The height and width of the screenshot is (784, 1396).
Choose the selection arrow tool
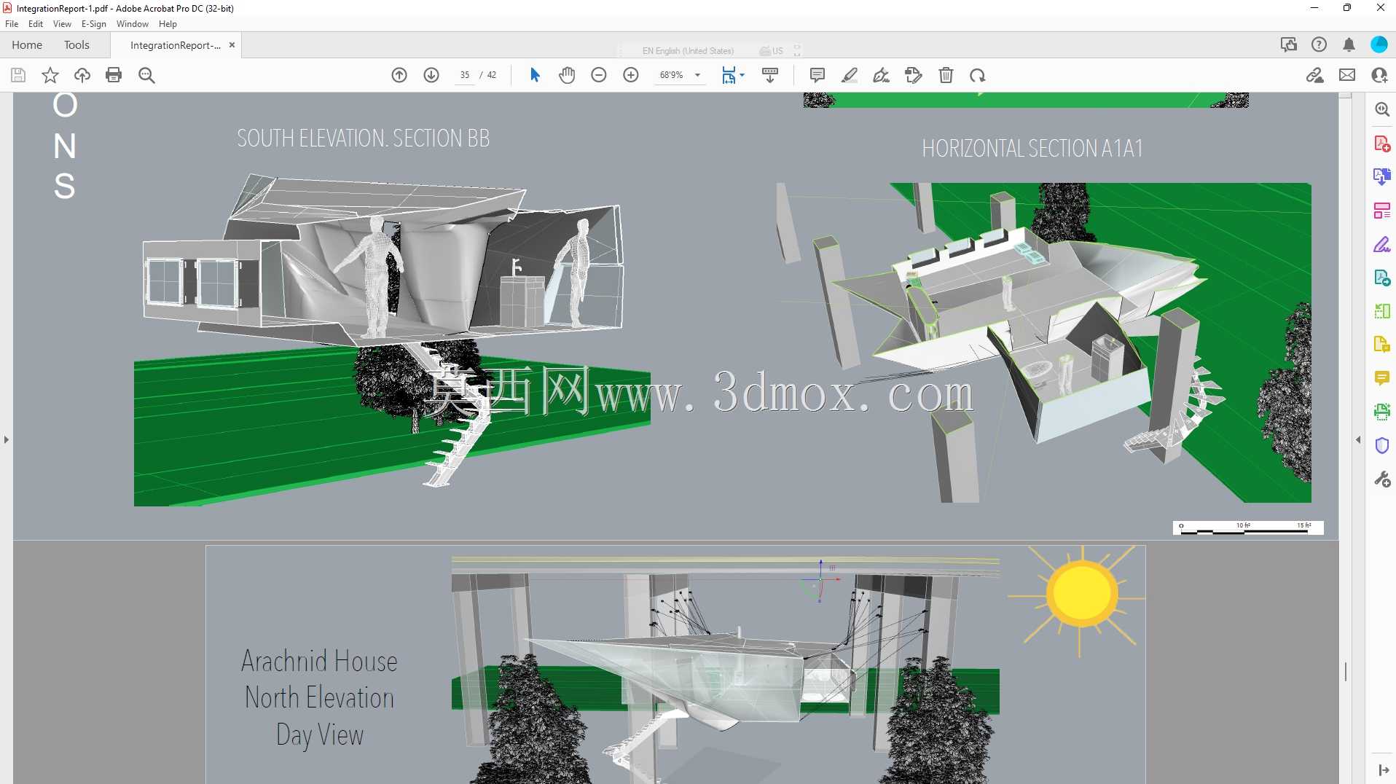click(x=535, y=75)
